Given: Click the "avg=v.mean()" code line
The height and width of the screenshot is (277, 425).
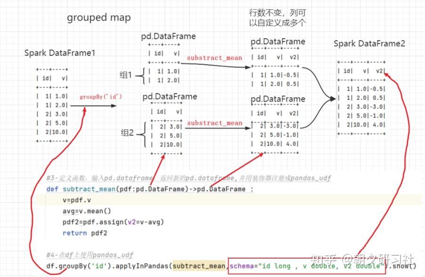Looking at the screenshot, I should point(87,211).
